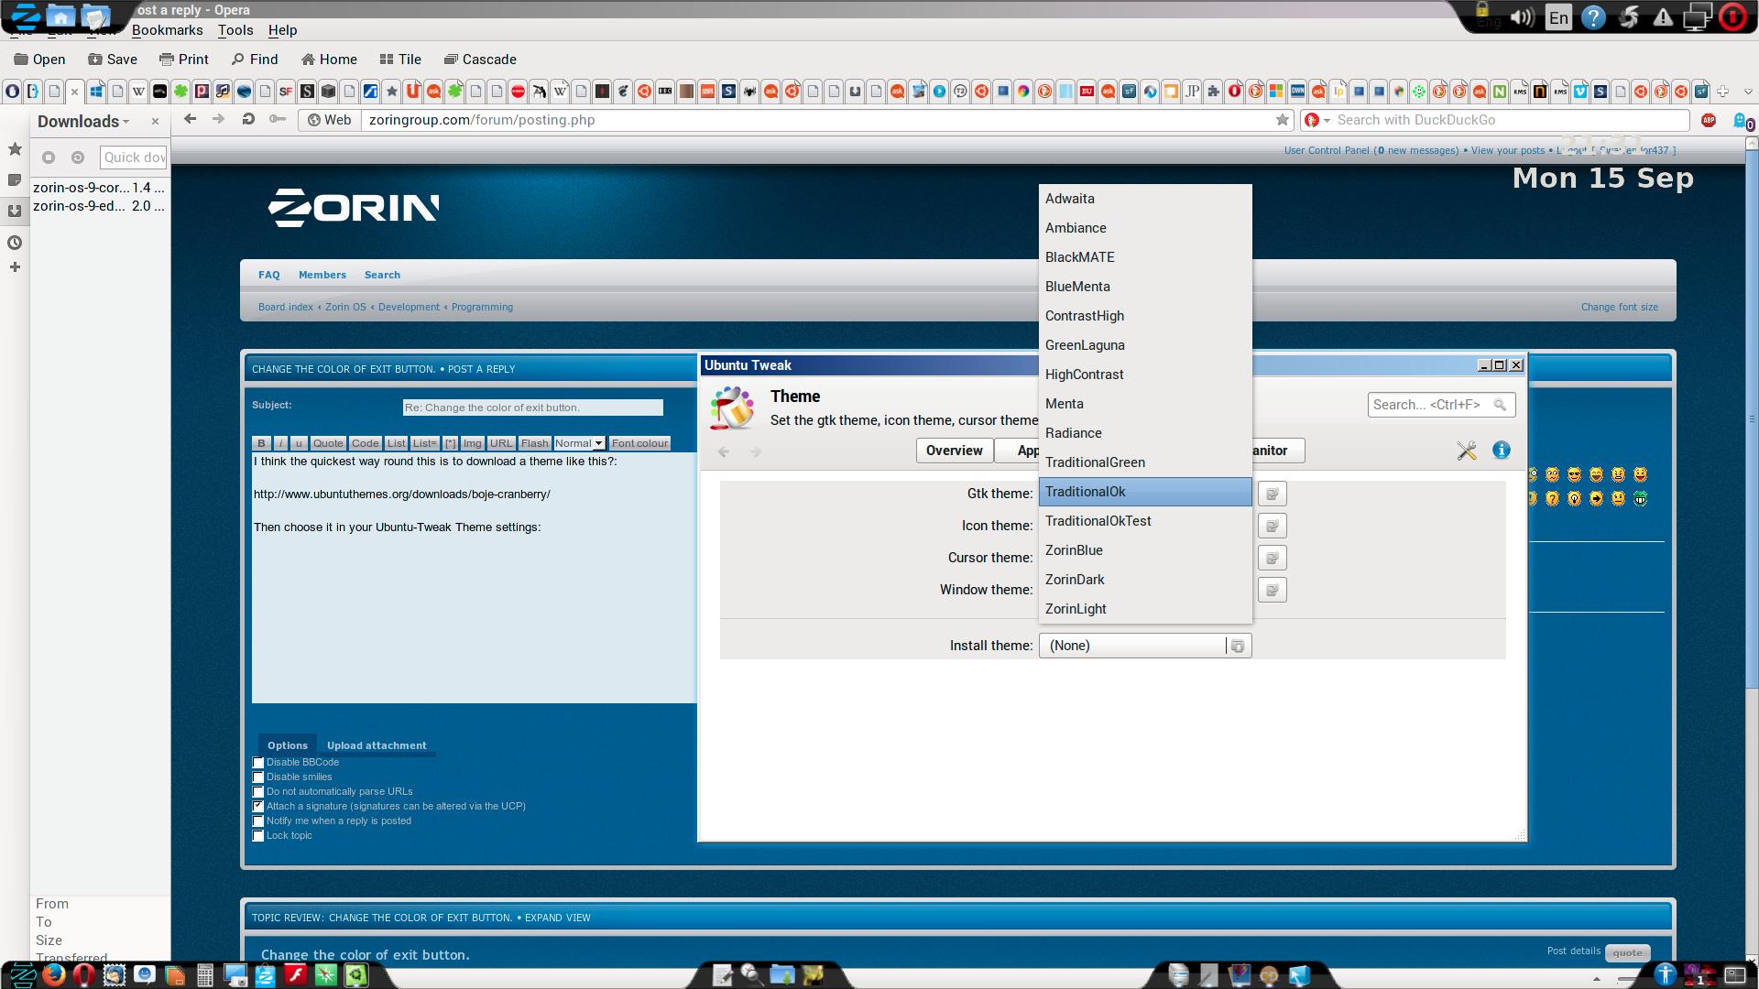
Task: Expand the Normal font size dropdown
Action: click(x=579, y=443)
